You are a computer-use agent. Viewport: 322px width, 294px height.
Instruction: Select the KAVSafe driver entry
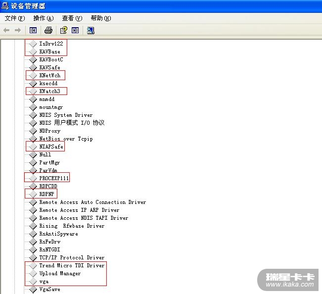pyautogui.click(x=49, y=67)
